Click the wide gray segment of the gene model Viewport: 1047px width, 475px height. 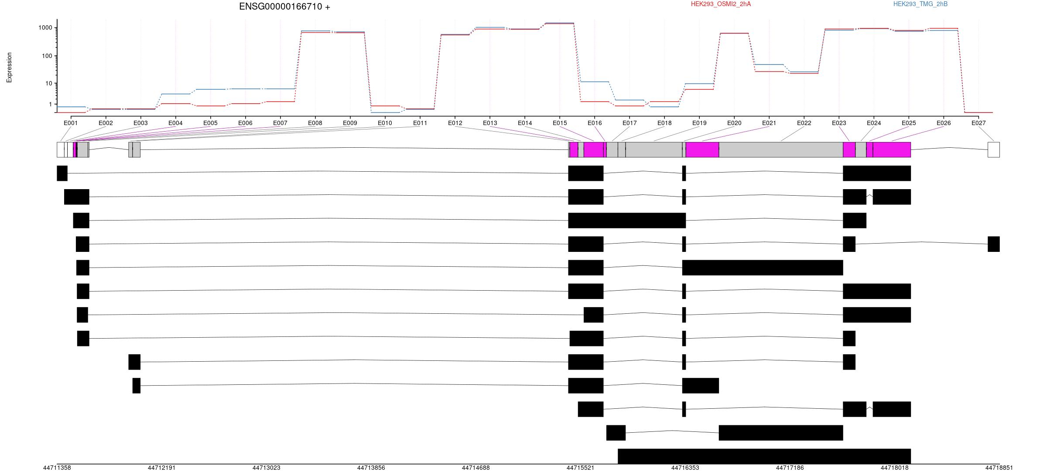[781, 149]
